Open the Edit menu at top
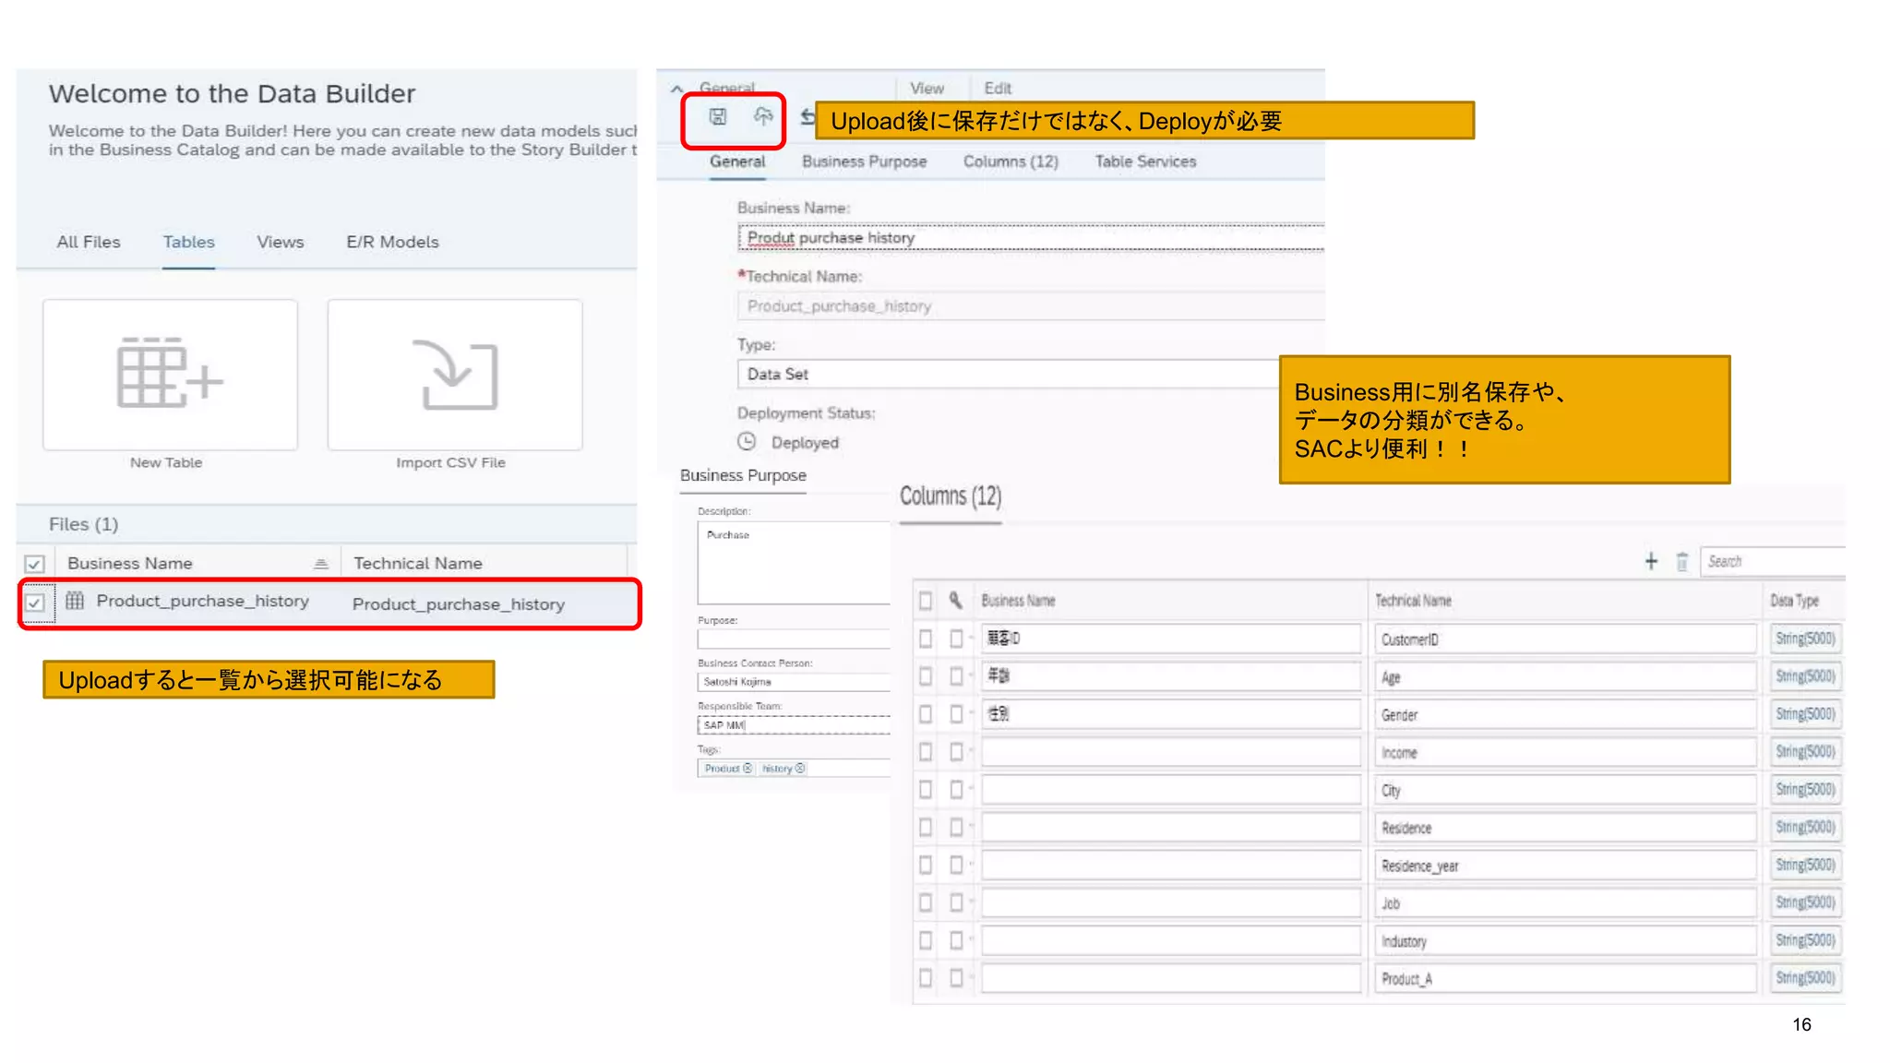The height and width of the screenshot is (1063, 1890). [998, 89]
